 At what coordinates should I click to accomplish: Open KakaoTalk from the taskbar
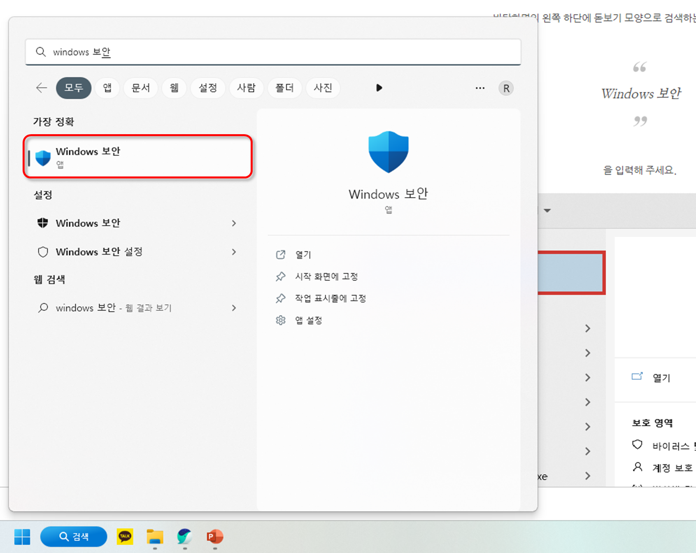click(125, 536)
